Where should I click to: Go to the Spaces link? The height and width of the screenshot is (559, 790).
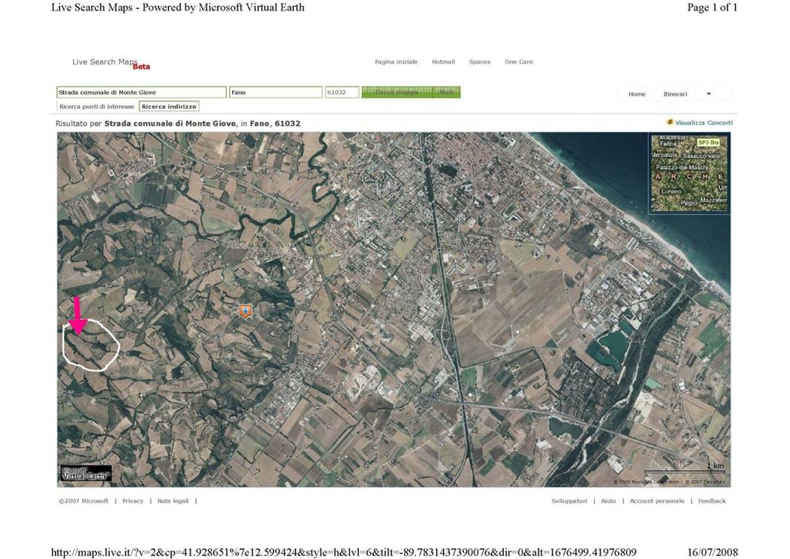pos(480,62)
